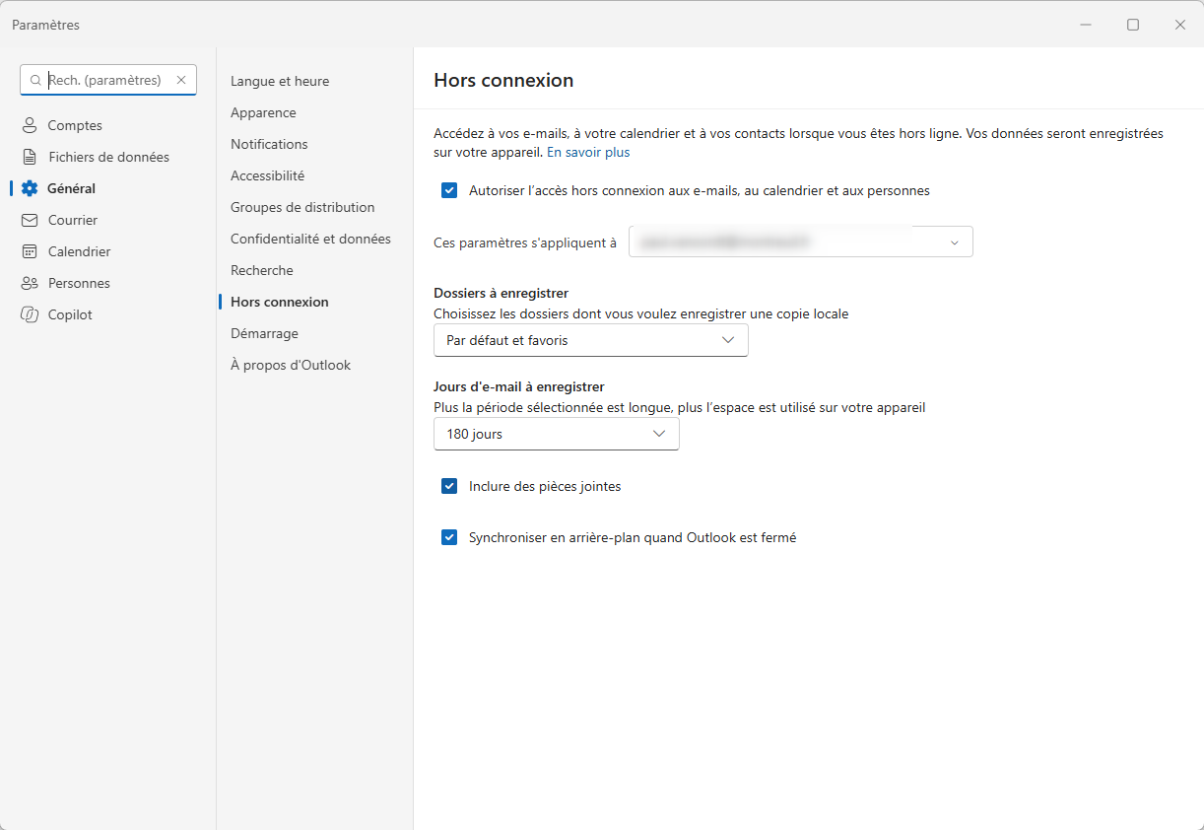The width and height of the screenshot is (1204, 830).
Task: Click the Courrier envelope icon
Action: click(30, 220)
